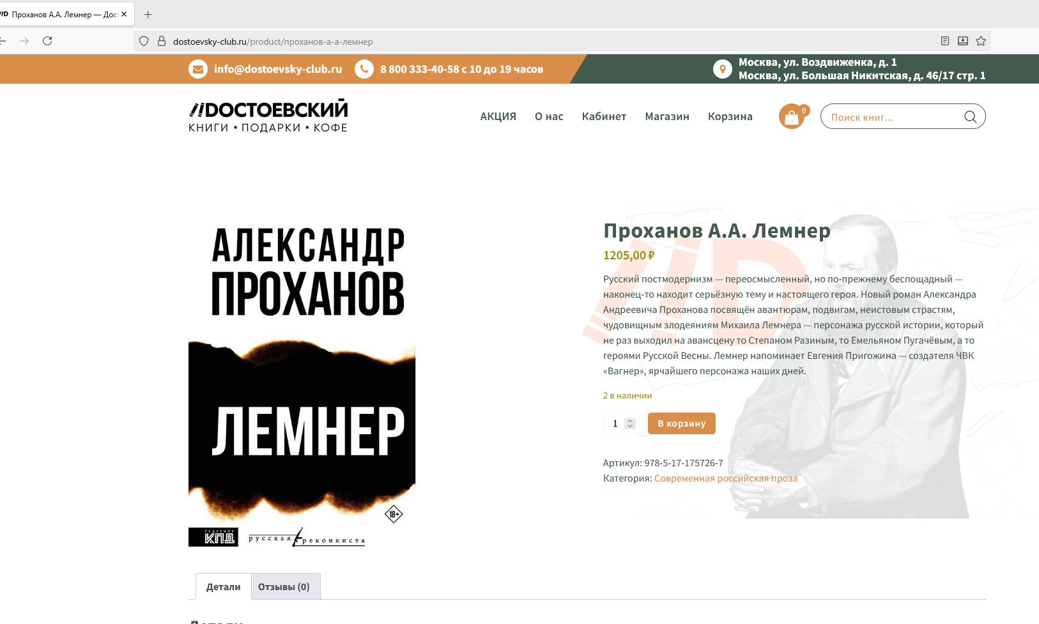Click the email envelope icon in header
1039x624 pixels.
point(198,69)
